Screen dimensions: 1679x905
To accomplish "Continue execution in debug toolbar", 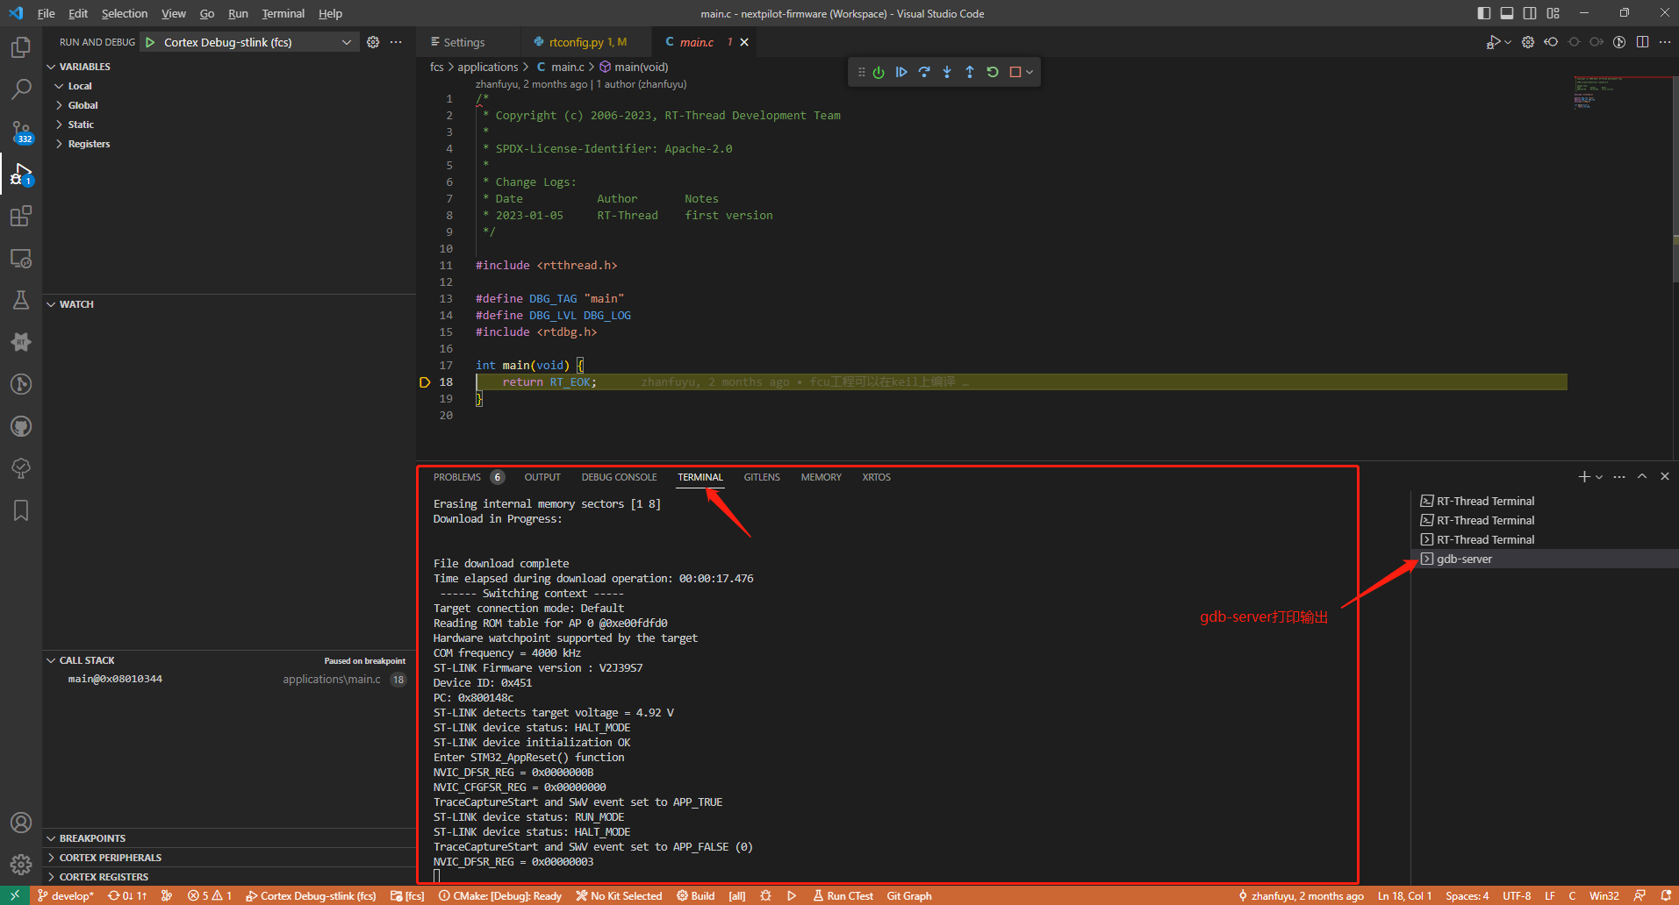I will (x=901, y=72).
